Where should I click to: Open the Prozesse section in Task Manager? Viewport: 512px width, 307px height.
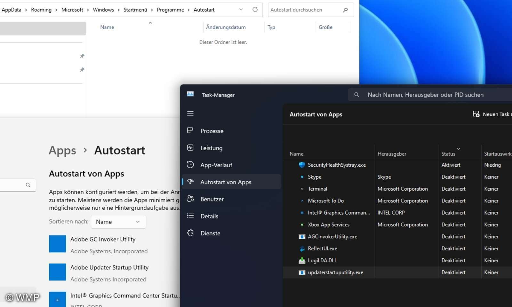tap(190, 131)
